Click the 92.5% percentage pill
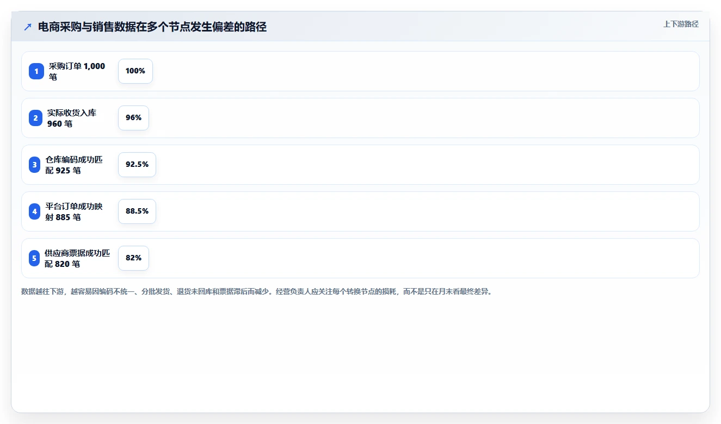Viewport: 721px width, 424px height. (137, 165)
